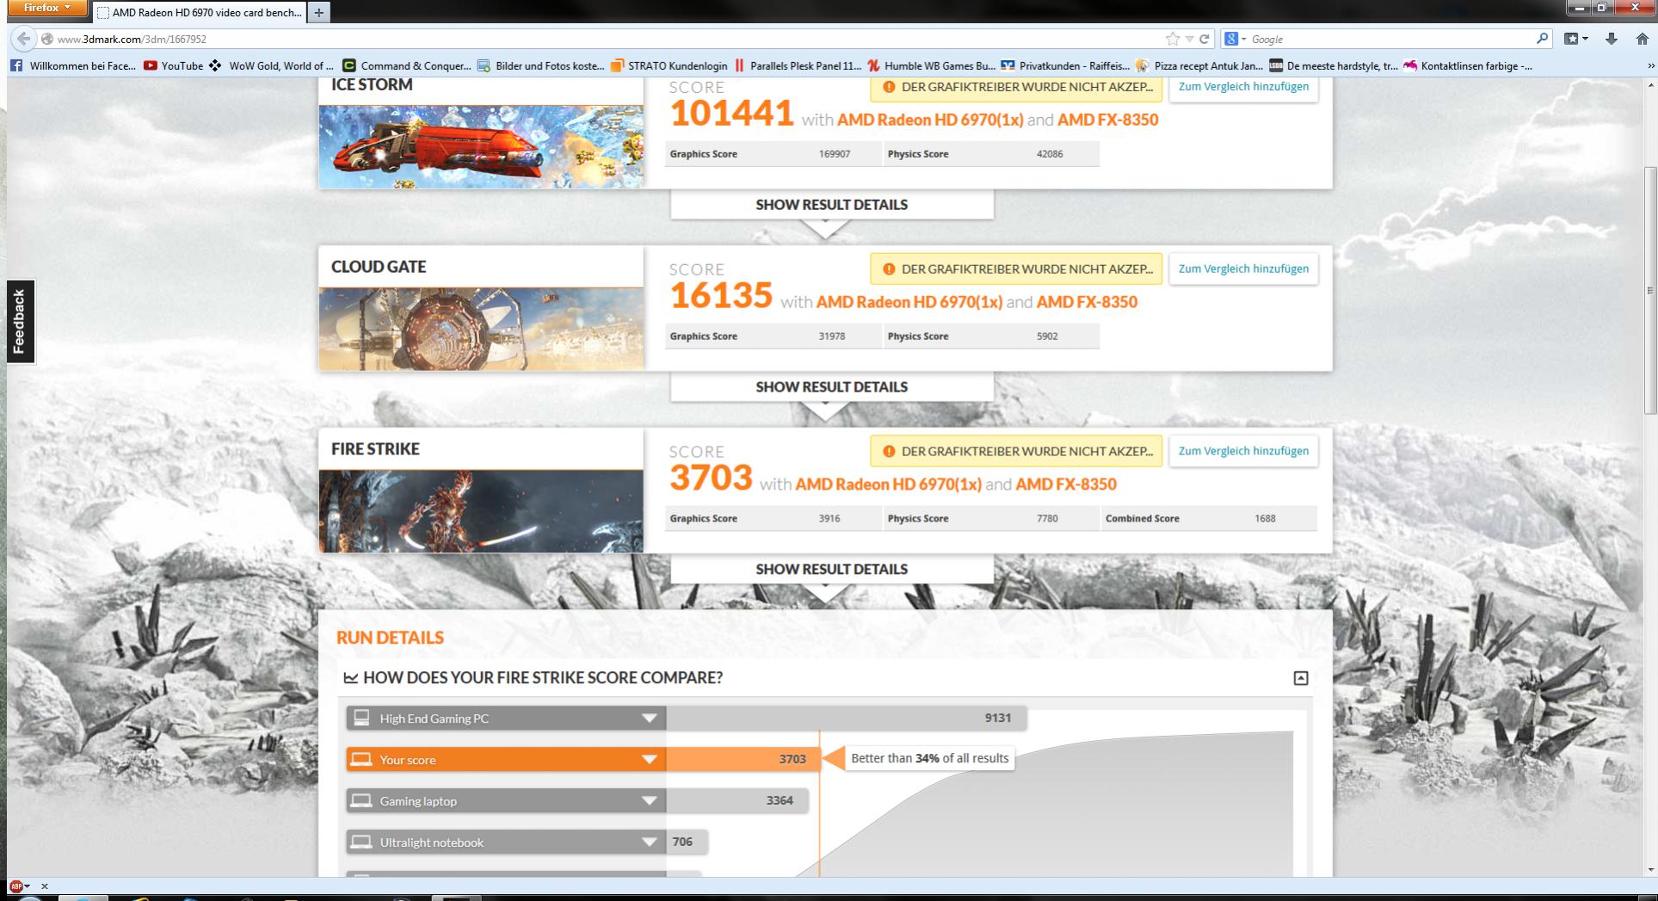Collapse the score comparison section icon
Viewport: 1658px width, 901px height.
click(1301, 678)
